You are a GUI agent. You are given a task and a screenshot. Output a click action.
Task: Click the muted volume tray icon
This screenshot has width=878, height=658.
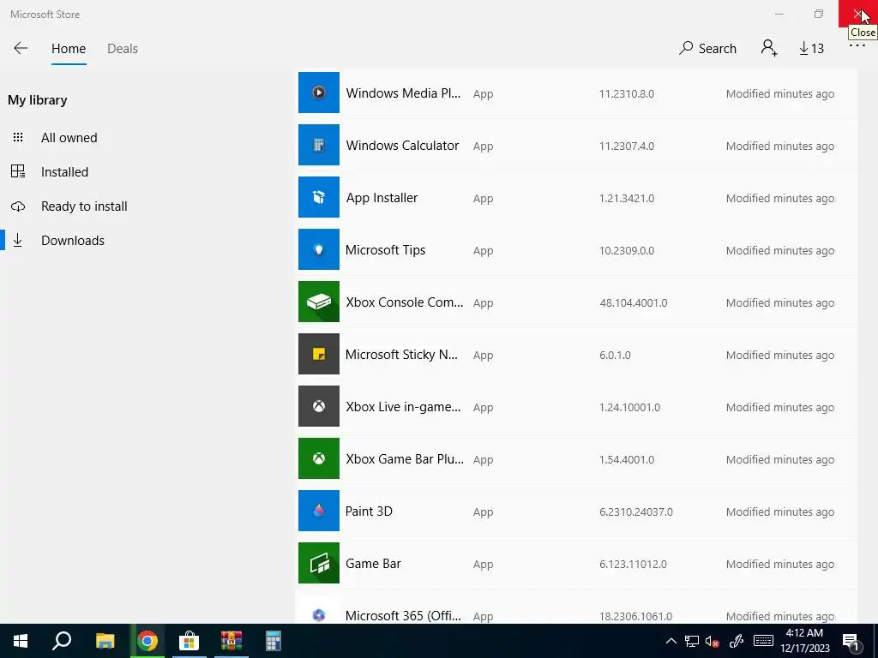pyautogui.click(x=713, y=641)
